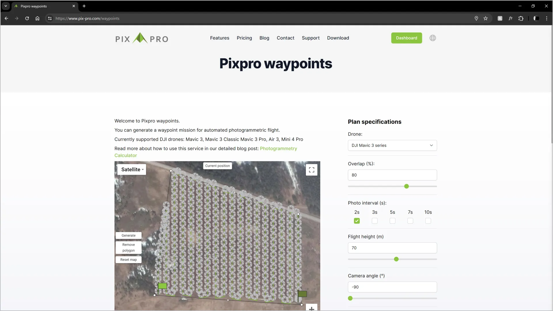Open the Blog page

pos(264,38)
